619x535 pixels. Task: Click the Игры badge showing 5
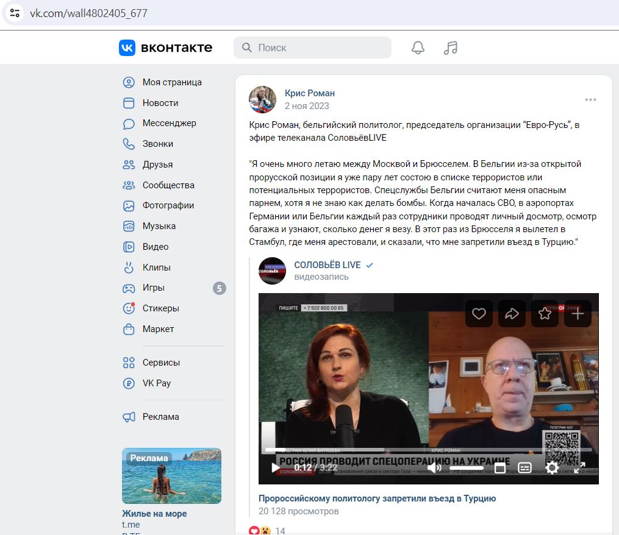pyautogui.click(x=220, y=288)
